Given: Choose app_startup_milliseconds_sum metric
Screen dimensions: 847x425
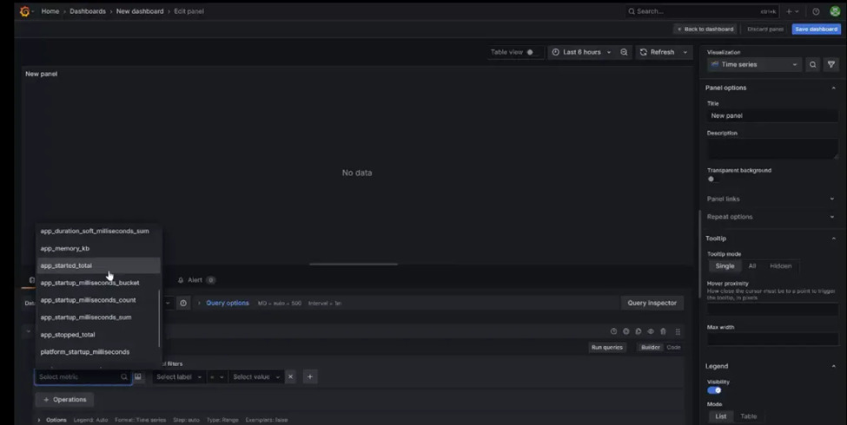Looking at the screenshot, I should point(98,317).
